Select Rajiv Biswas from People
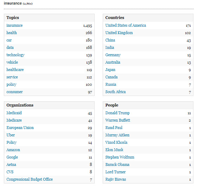 116,179
